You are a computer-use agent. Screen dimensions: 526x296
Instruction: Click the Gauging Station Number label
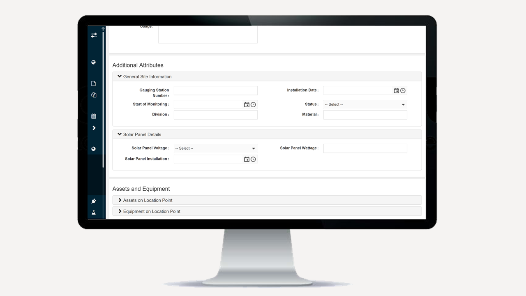click(x=154, y=93)
